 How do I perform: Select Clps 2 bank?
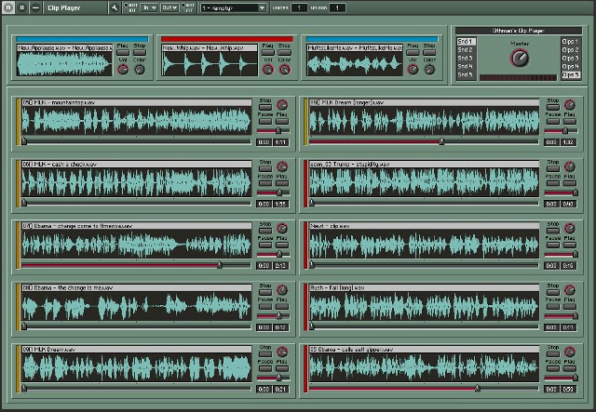(x=571, y=49)
